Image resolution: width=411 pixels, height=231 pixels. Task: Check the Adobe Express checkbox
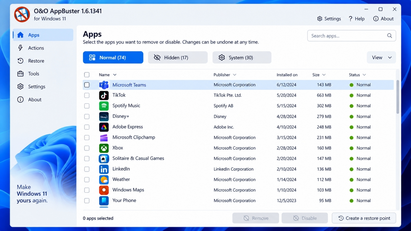point(87,127)
